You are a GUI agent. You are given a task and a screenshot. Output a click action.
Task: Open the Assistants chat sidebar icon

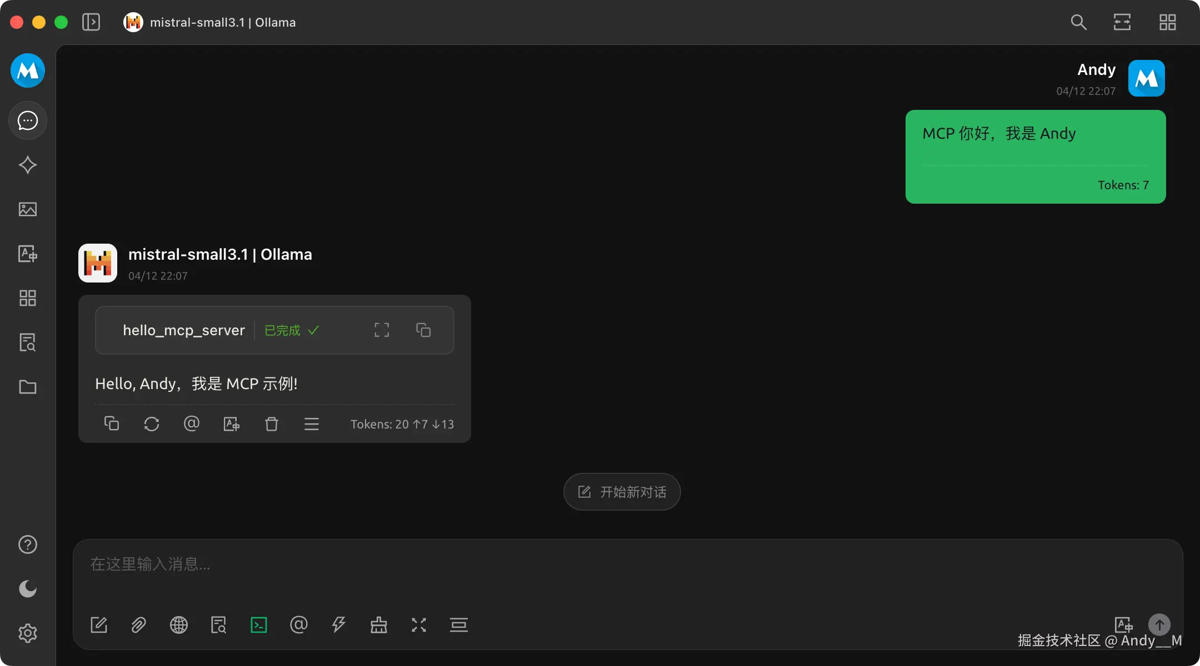click(27, 120)
